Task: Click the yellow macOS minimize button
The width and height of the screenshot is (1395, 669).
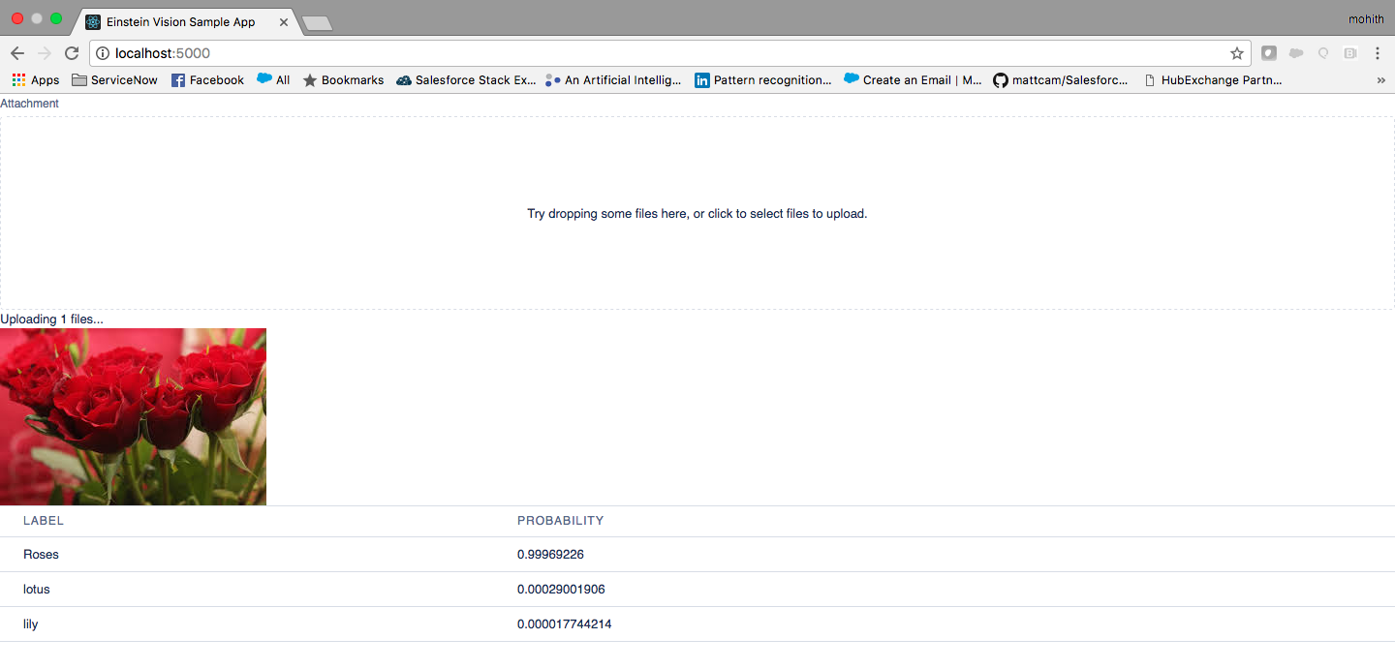Action: pyautogui.click(x=37, y=18)
